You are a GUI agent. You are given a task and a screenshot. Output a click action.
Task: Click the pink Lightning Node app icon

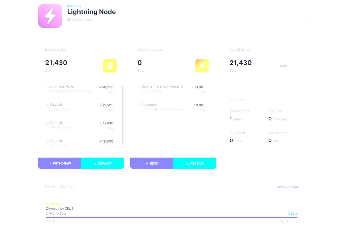[50, 16]
